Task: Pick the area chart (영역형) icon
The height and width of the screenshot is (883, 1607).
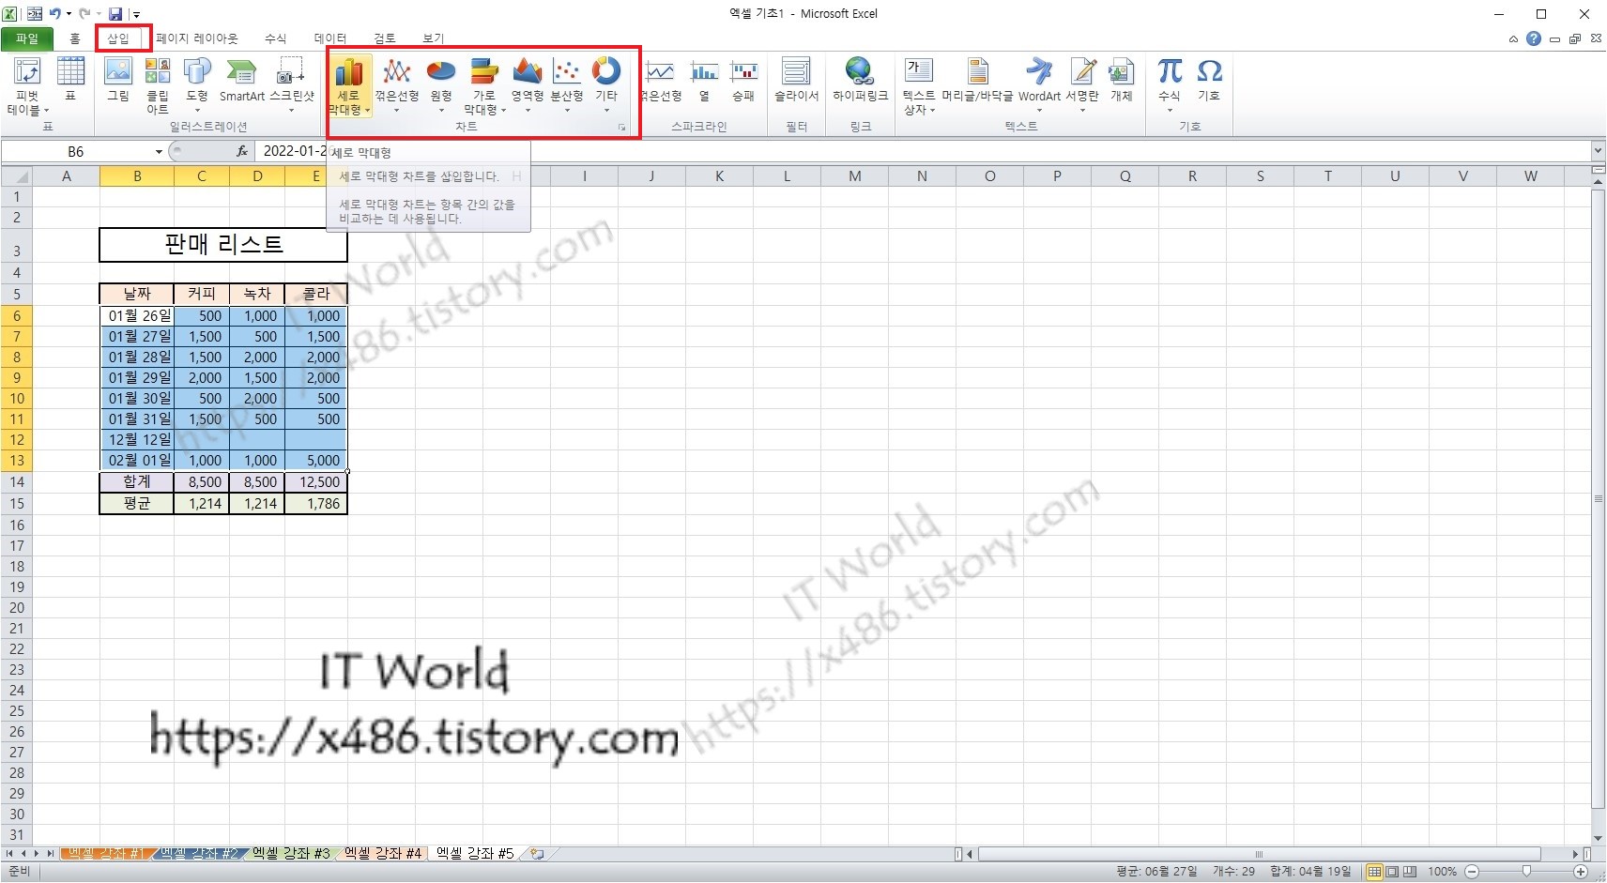Action: click(x=528, y=85)
